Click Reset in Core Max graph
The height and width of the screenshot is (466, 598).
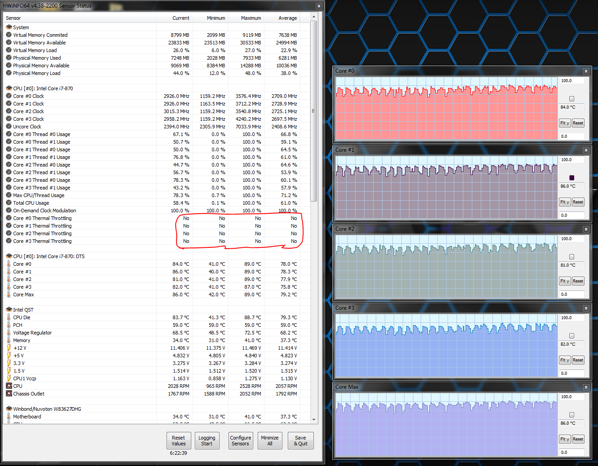coord(578,439)
